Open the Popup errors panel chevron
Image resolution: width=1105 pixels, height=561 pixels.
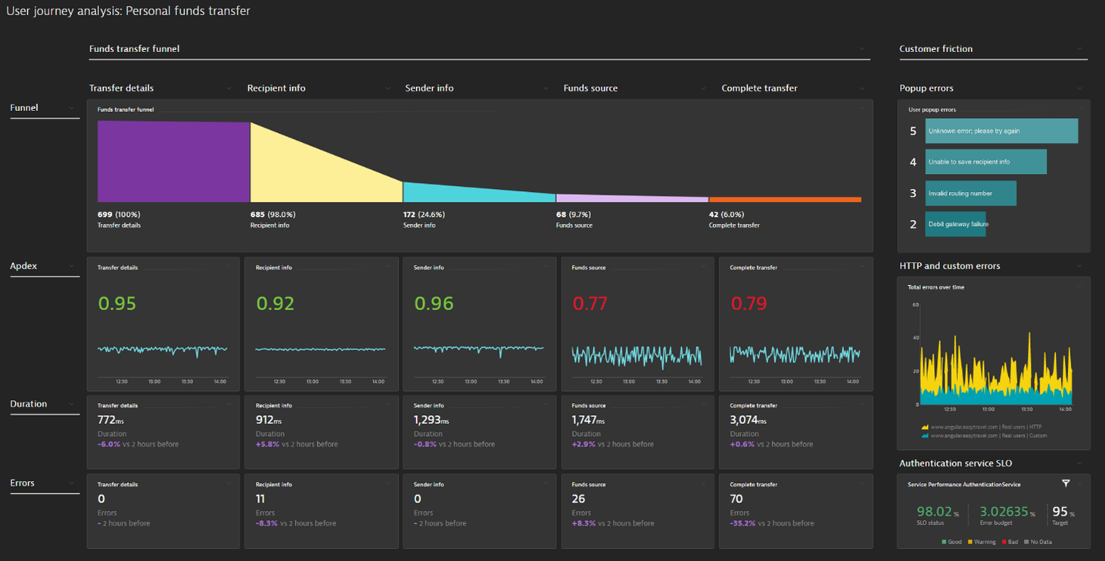(x=1081, y=88)
